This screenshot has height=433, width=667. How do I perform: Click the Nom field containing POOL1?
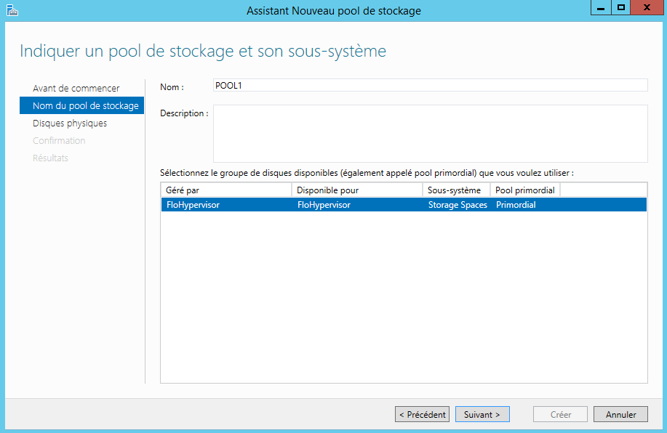[429, 86]
